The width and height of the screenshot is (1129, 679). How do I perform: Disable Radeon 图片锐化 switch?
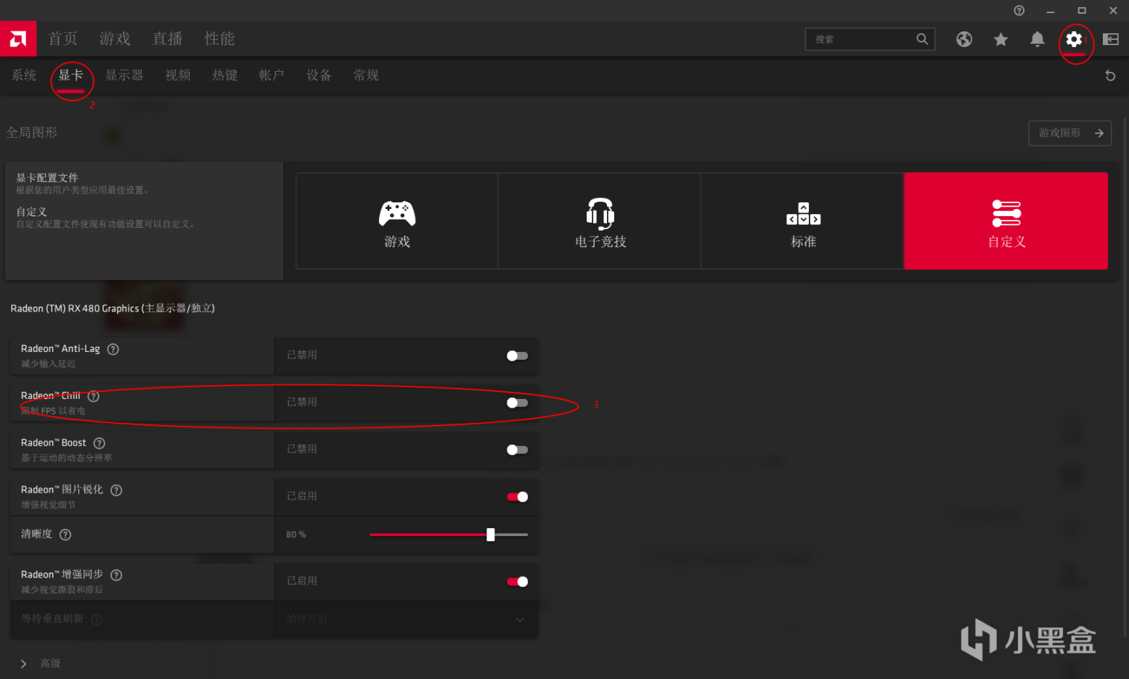pos(517,497)
